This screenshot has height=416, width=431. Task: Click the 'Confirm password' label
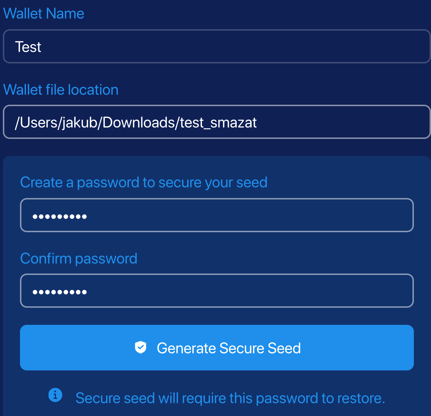click(78, 259)
